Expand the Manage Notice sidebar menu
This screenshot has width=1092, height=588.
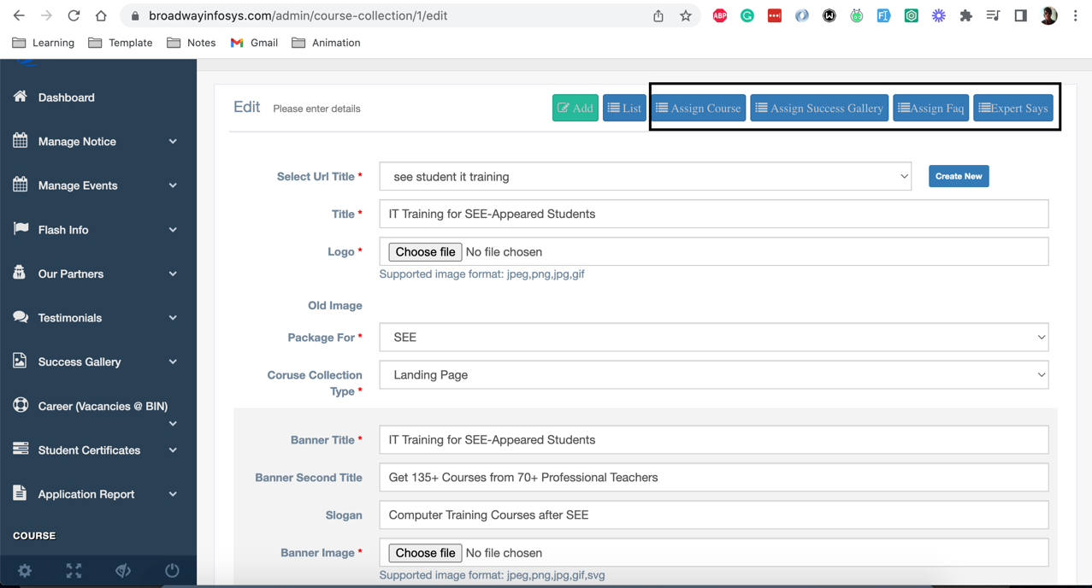(x=94, y=142)
